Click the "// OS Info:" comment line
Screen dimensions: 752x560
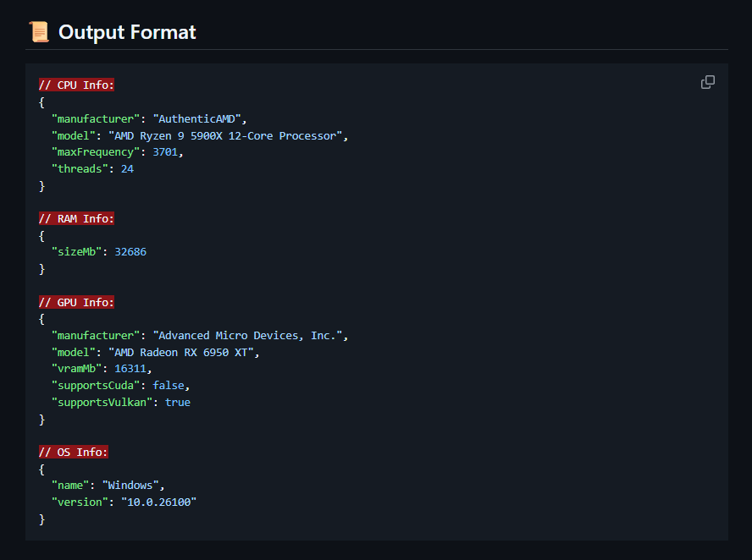[x=74, y=452]
